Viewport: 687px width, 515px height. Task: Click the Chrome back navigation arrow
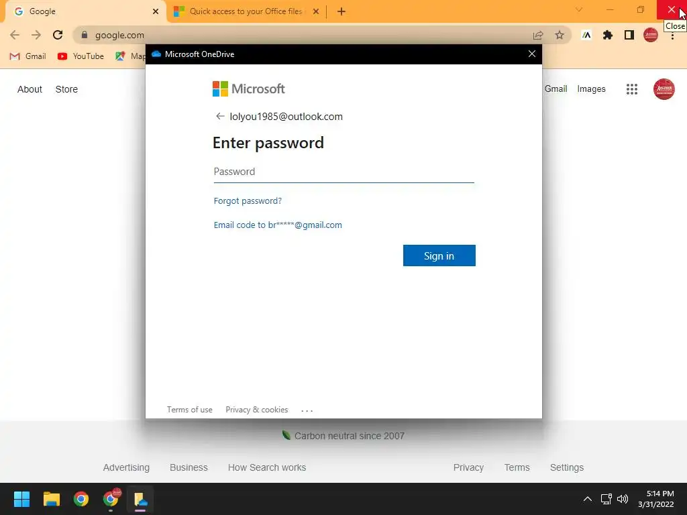point(15,35)
